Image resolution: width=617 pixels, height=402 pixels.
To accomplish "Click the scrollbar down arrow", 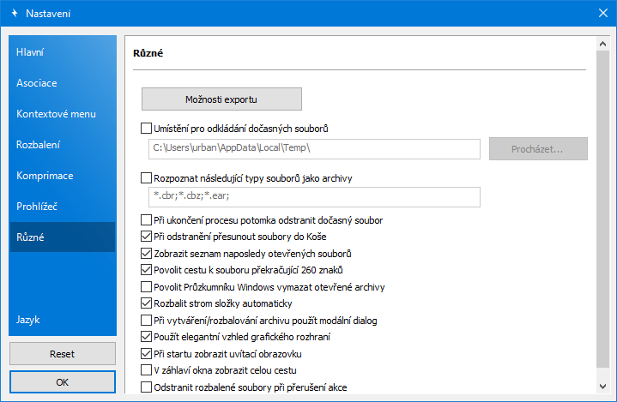I will pyautogui.click(x=602, y=387).
